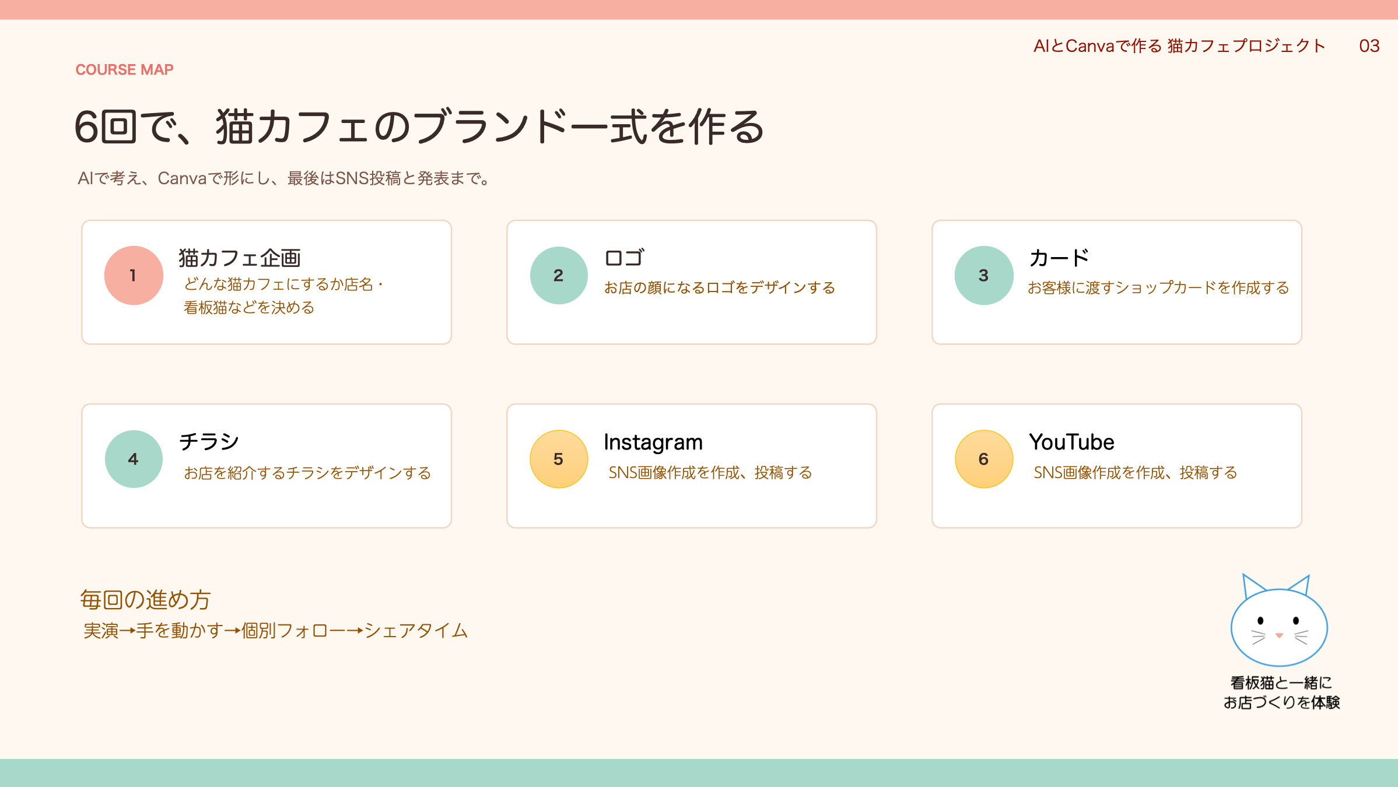Click the number 3 circle badge
Screen dimensions: 1398x787
984,275
